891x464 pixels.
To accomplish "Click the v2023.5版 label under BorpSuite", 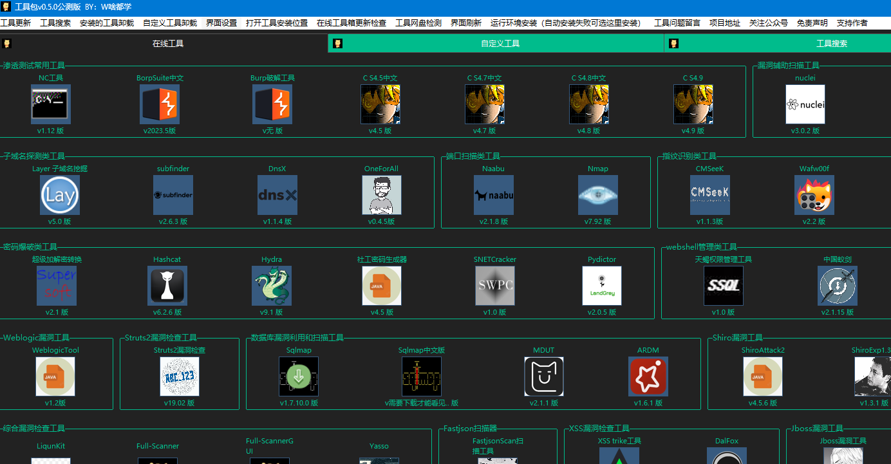I will coord(160,131).
